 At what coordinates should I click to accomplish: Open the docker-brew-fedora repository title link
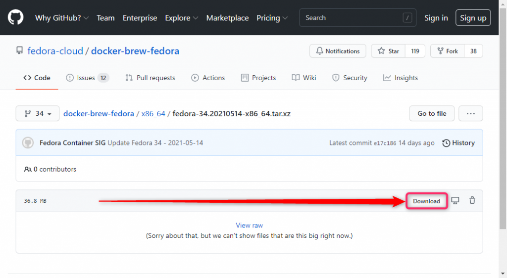point(135,50)
